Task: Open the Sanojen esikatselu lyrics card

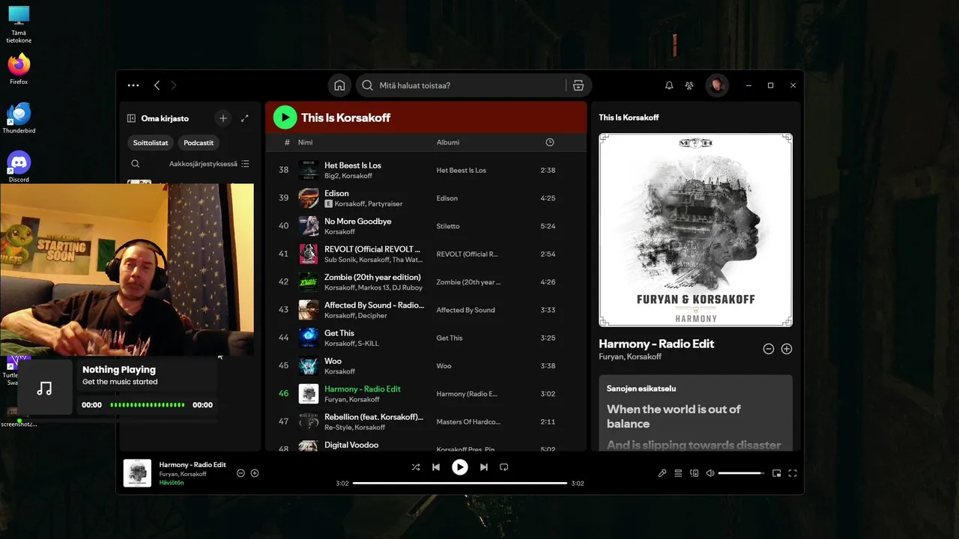Action: pos(695,413)
